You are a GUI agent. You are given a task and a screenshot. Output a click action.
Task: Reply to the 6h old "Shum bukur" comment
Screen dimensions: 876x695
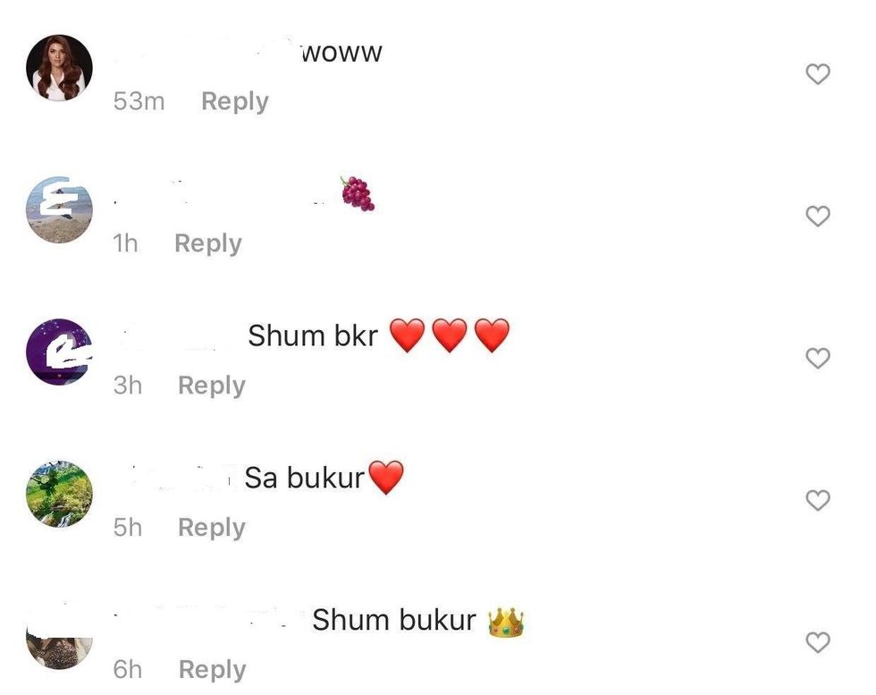[x=212, y=670]
